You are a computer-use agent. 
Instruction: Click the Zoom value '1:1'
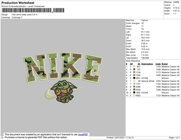pyautogui.click(x=175, y=14)
